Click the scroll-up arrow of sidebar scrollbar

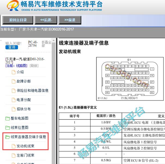click(x=53, y=40)
